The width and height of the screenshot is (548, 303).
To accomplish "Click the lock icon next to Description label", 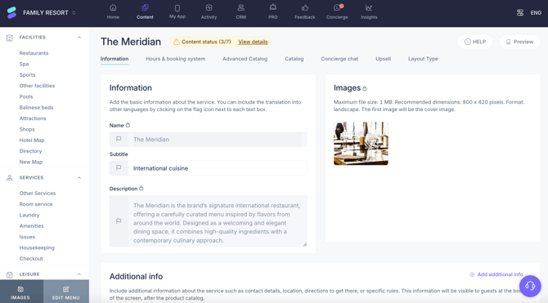I will tap(141, 188).
